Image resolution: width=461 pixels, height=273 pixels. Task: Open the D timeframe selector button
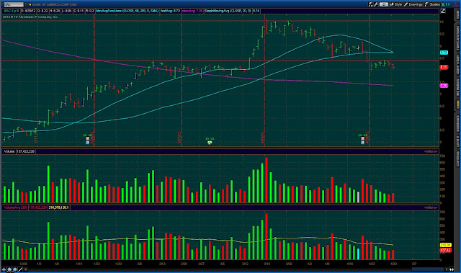click(x=384, y=4)
